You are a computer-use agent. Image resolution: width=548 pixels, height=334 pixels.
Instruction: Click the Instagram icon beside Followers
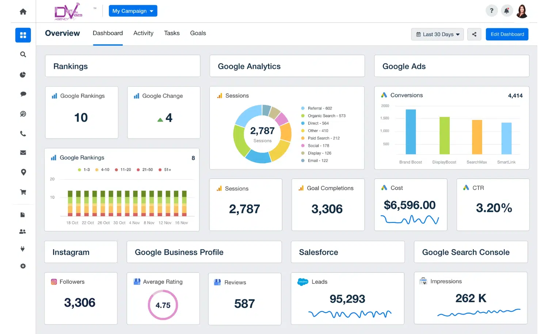tap(54, 282)
